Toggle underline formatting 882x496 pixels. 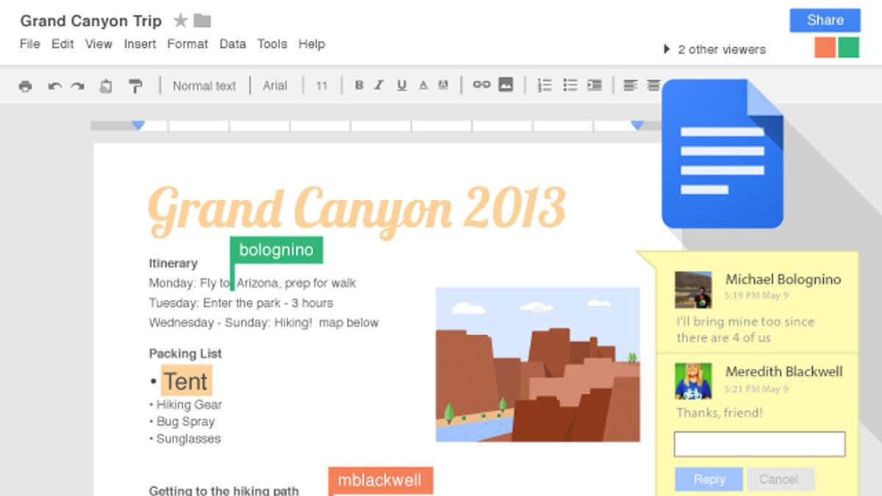pyautogui.click(x=401, y=85)
